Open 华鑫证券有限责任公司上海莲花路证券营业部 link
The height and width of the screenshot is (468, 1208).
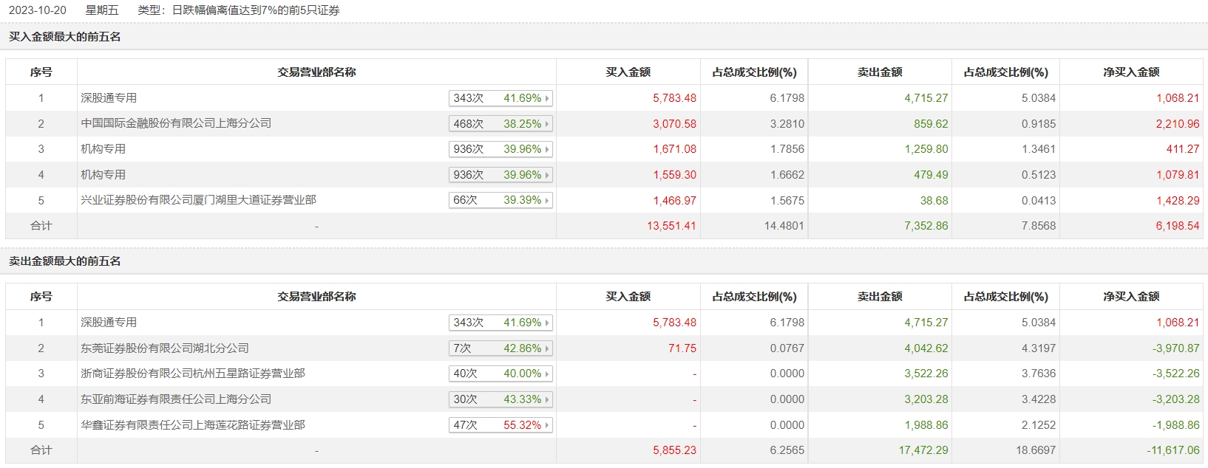pos(192,425)
